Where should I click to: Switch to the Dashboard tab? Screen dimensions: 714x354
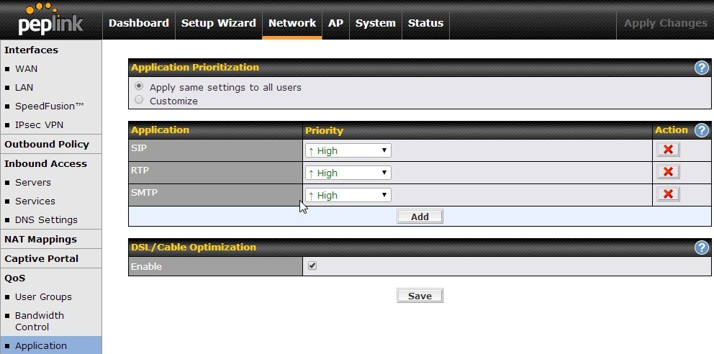pyautogui.click(x=138, y=23)
